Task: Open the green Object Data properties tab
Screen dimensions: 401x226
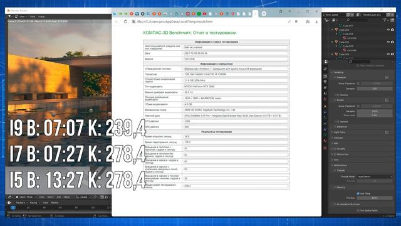Action: (325, 135)
